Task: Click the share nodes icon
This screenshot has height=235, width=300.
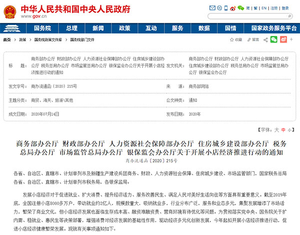Action: pyautogui.click(x=265, y=40)
